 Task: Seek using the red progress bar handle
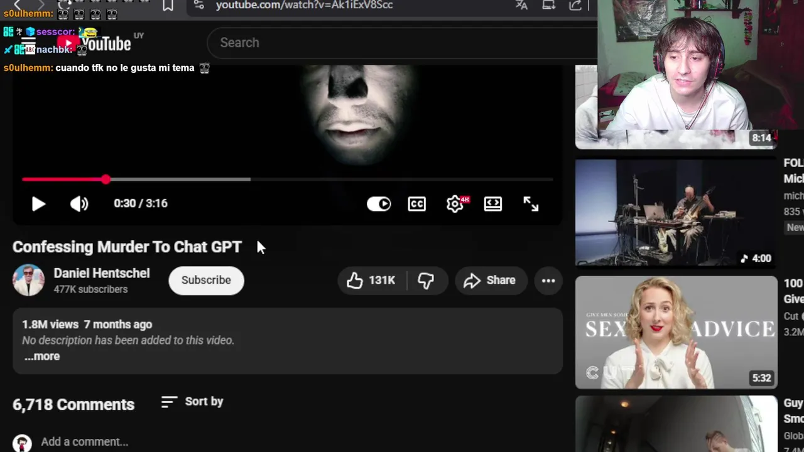pyautogui.click(x=106, y=180)
